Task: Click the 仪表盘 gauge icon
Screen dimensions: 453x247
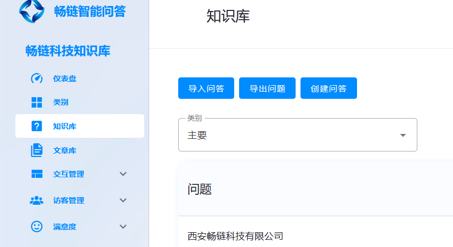Action: (37, 78)
